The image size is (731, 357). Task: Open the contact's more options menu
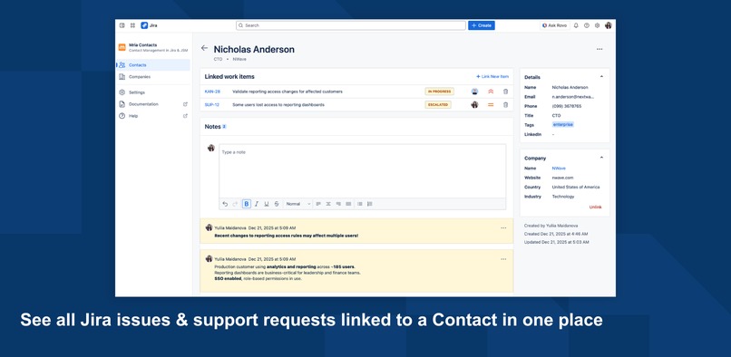(x=599, y=49)
